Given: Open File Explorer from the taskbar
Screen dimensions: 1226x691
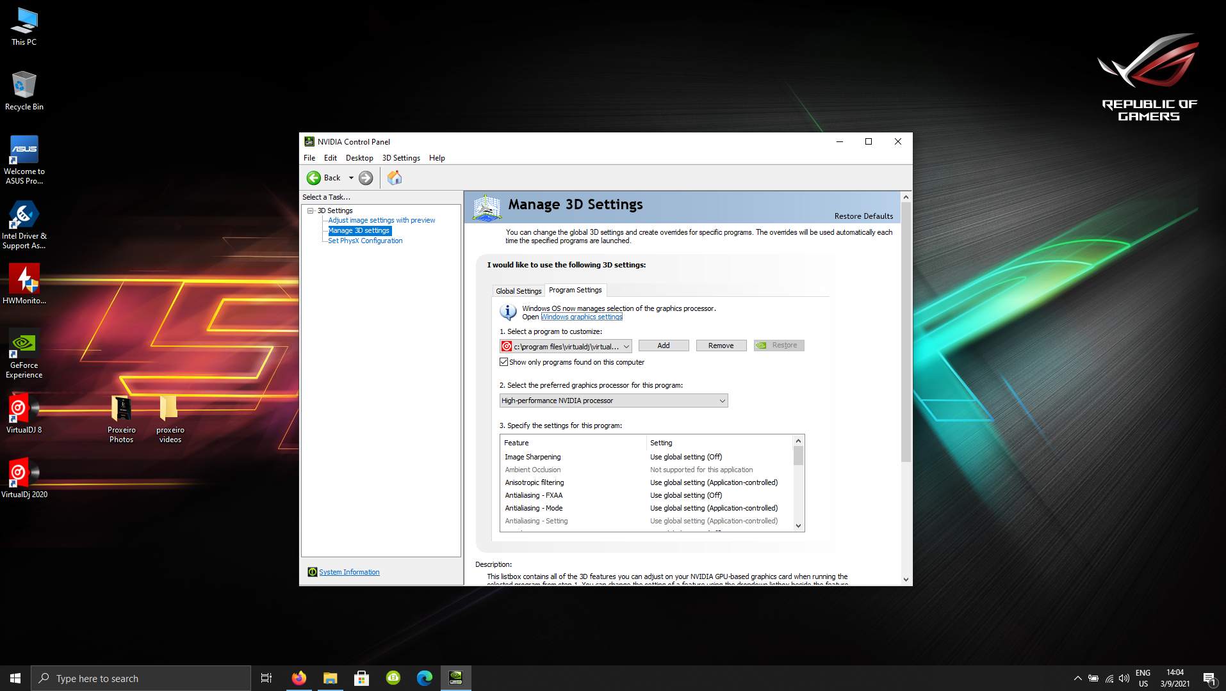Looking at the screenshot, I should 330,678.
